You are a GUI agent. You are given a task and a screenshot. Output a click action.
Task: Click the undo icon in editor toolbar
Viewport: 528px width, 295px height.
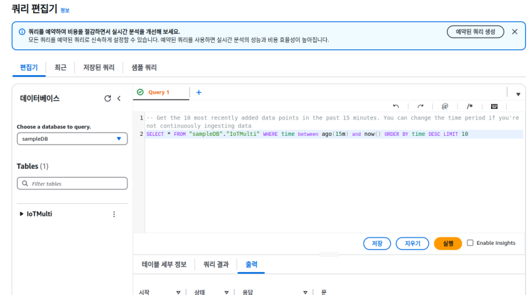click(x=396, y=106)
